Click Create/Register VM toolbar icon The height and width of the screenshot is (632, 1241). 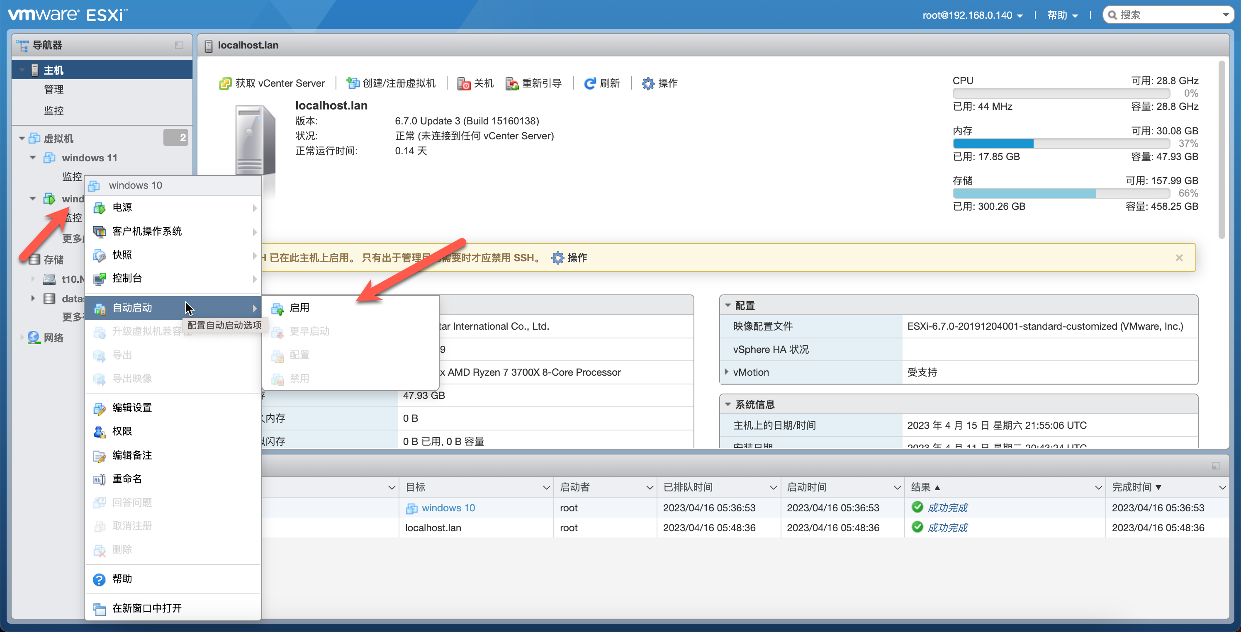click(x=353, y=83)
